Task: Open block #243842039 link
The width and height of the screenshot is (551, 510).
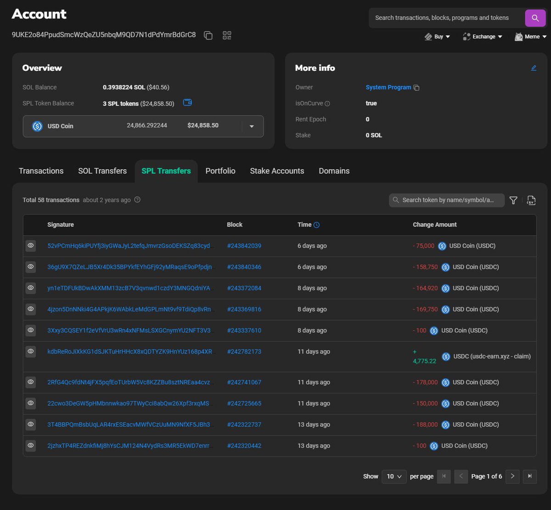Action: [x=244, y=246]
